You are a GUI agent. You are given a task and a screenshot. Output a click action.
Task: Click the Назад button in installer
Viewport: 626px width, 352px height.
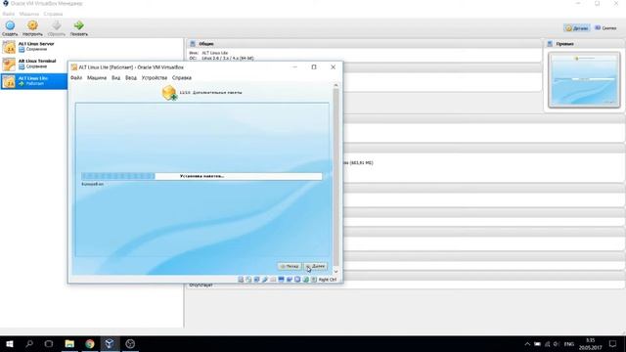click(290, 266)
